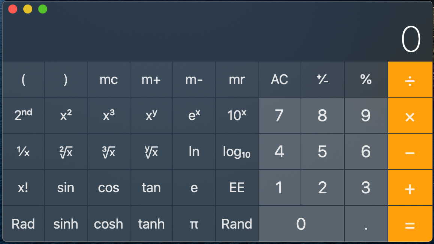The image size is (434, 244).
Task: Click the y-th root of x button
Action: (x=151, y=152)
